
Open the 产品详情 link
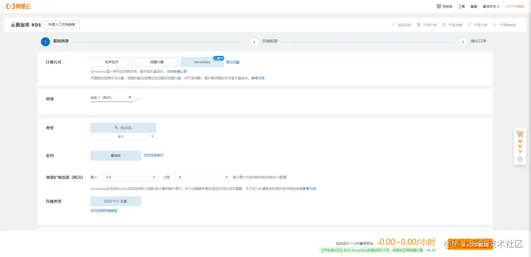pos(455,25)
